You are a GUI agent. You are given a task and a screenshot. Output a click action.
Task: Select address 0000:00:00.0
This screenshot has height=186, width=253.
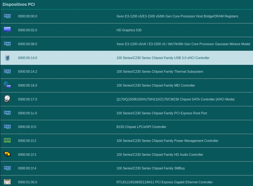28,16
